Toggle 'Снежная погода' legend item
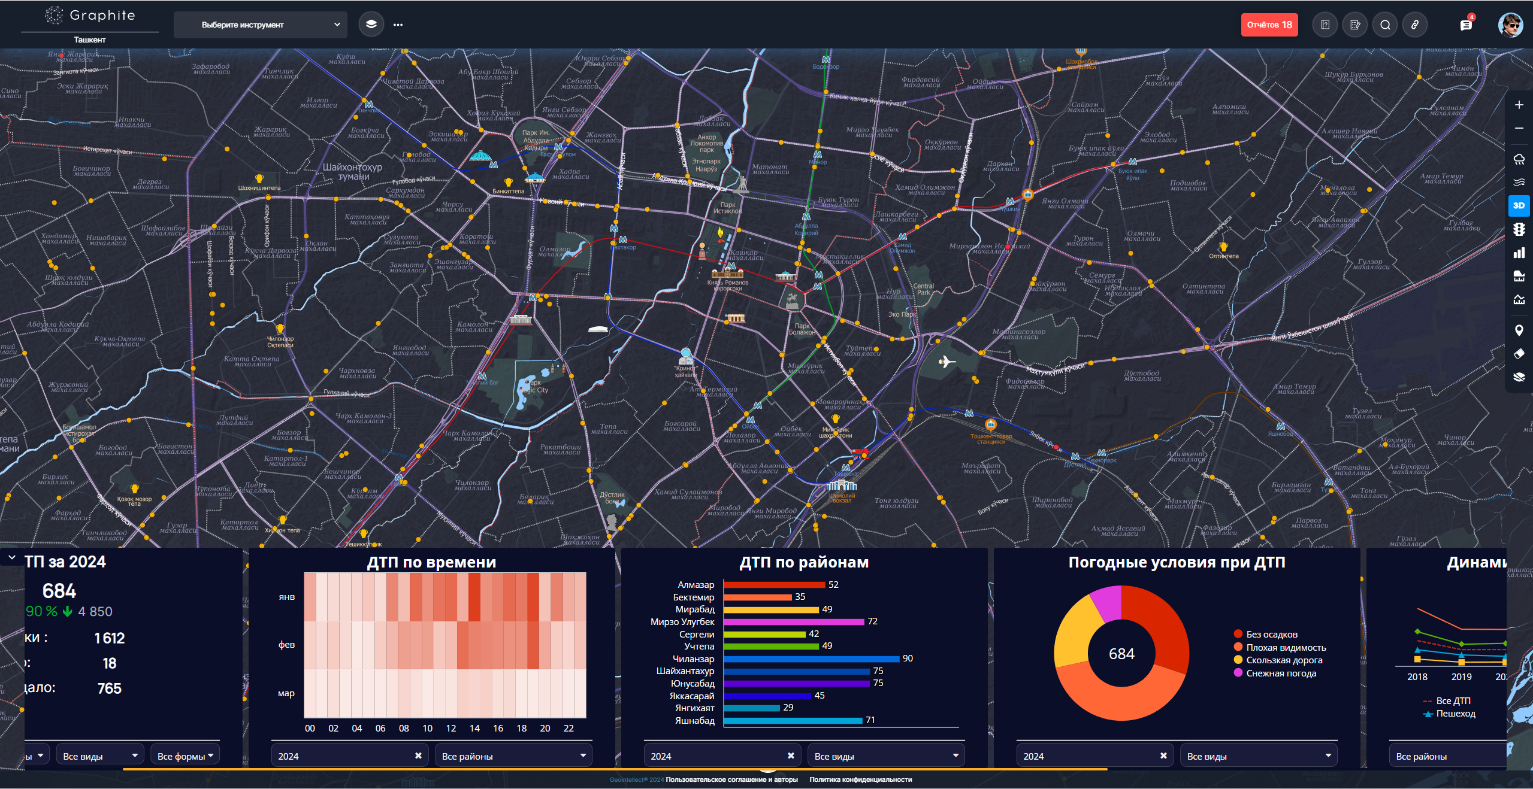The image size is (1533, 789). click(x=1275, y=673)
